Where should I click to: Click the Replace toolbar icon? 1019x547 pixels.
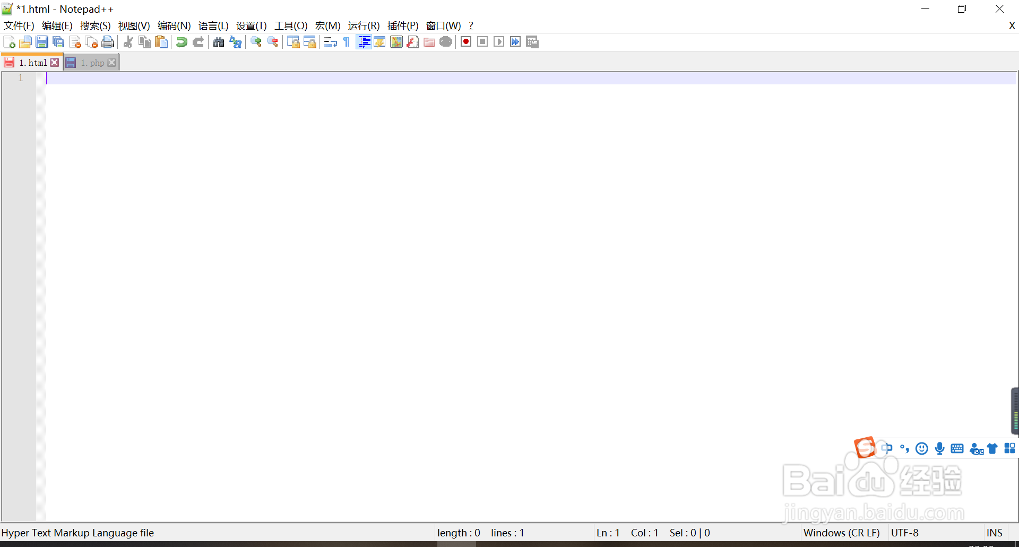[235, 42]
